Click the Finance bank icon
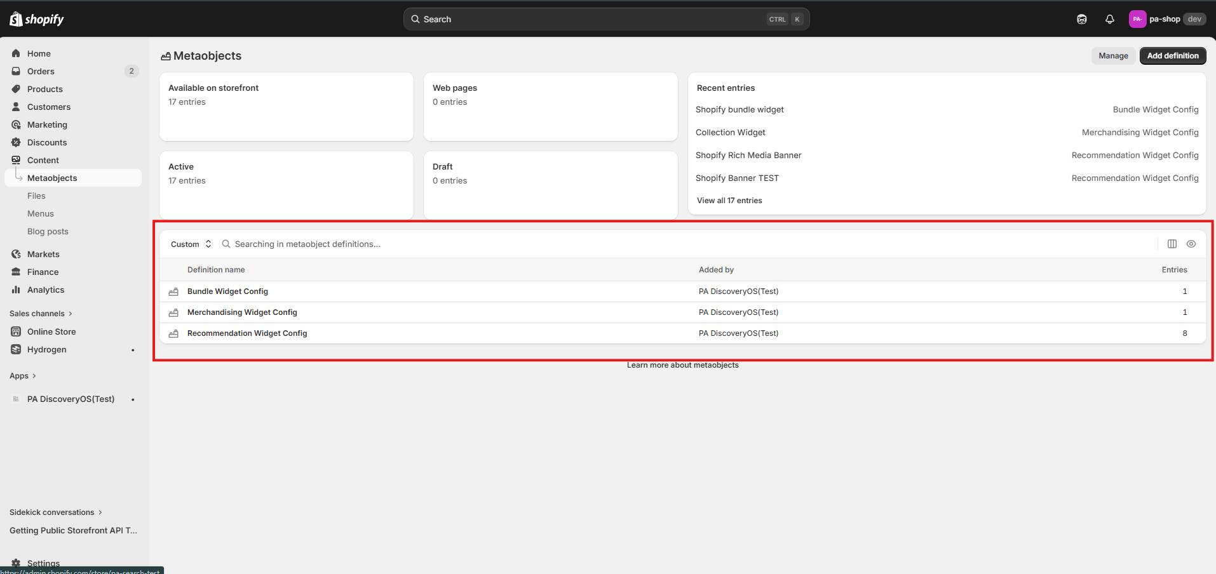Screen dimensions: 1216x574 [16, 272]
